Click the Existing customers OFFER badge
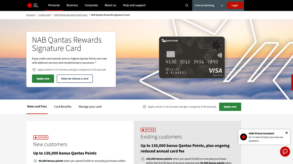The width and height of the screenshot is (293, 164). 148,130
